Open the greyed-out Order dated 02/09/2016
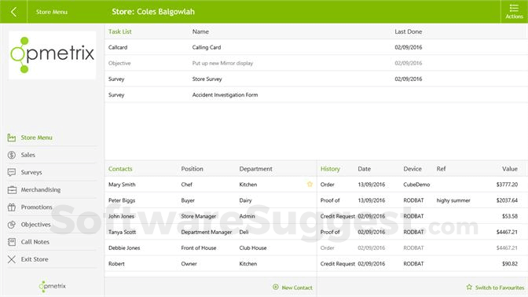Viewport: 528px width, 297px height. [422, 247]
